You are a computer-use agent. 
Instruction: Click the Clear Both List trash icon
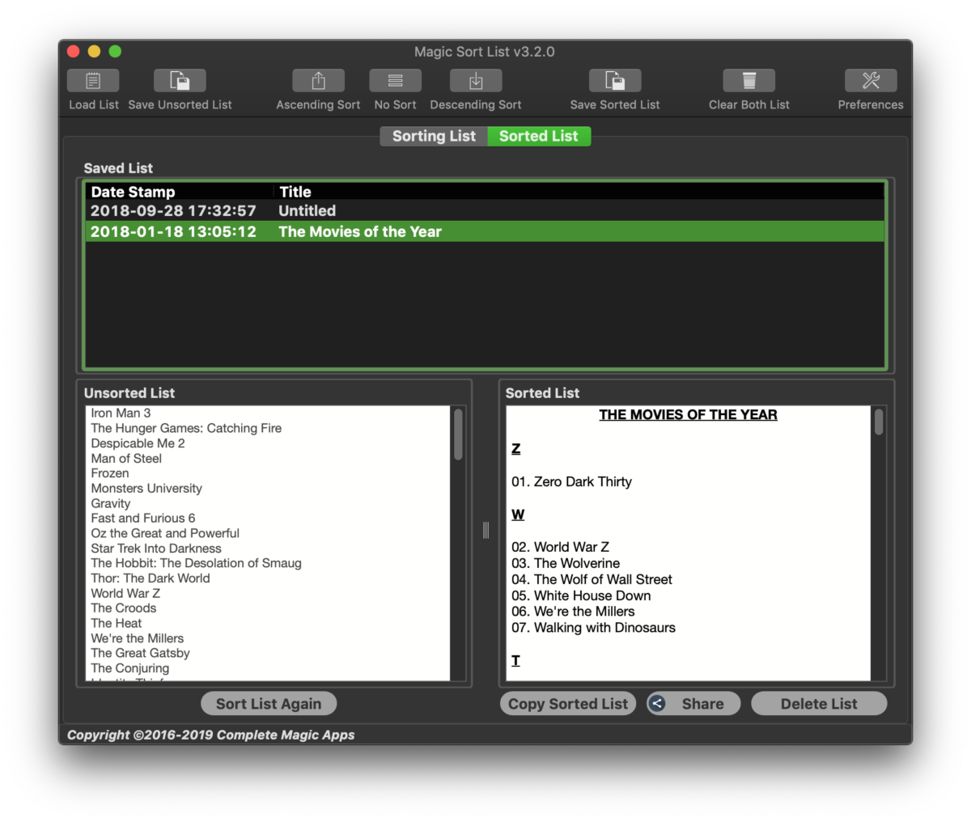tap(748, 80)
